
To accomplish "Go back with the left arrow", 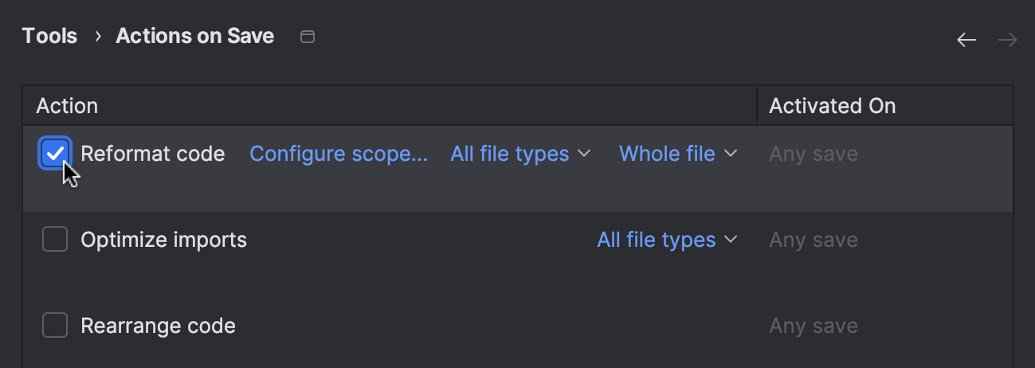I will click(966, 40).
